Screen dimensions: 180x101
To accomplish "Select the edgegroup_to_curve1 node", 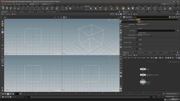I will point(143,75).
